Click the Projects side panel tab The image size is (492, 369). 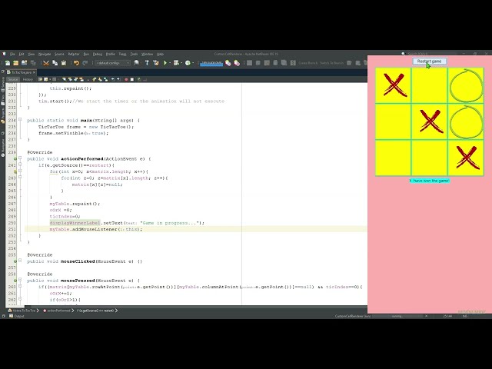(3, 116)
